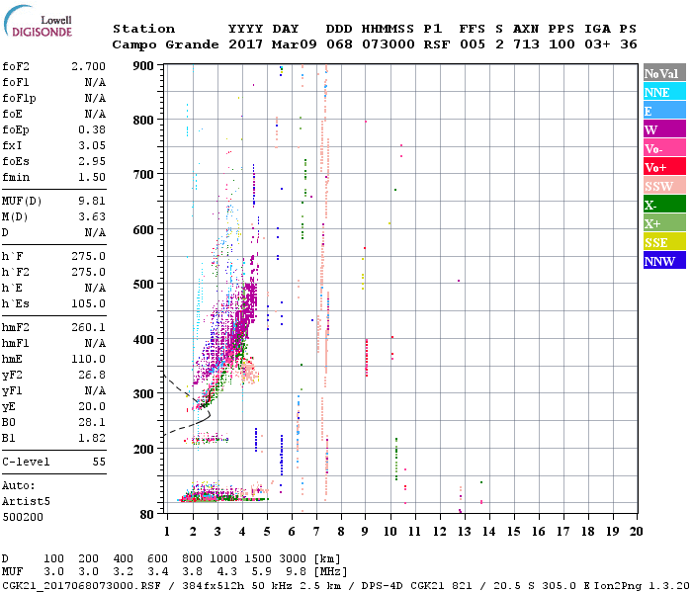Click the 5 MHz frequency axis label
692x593 pixels.
(267, 532)
